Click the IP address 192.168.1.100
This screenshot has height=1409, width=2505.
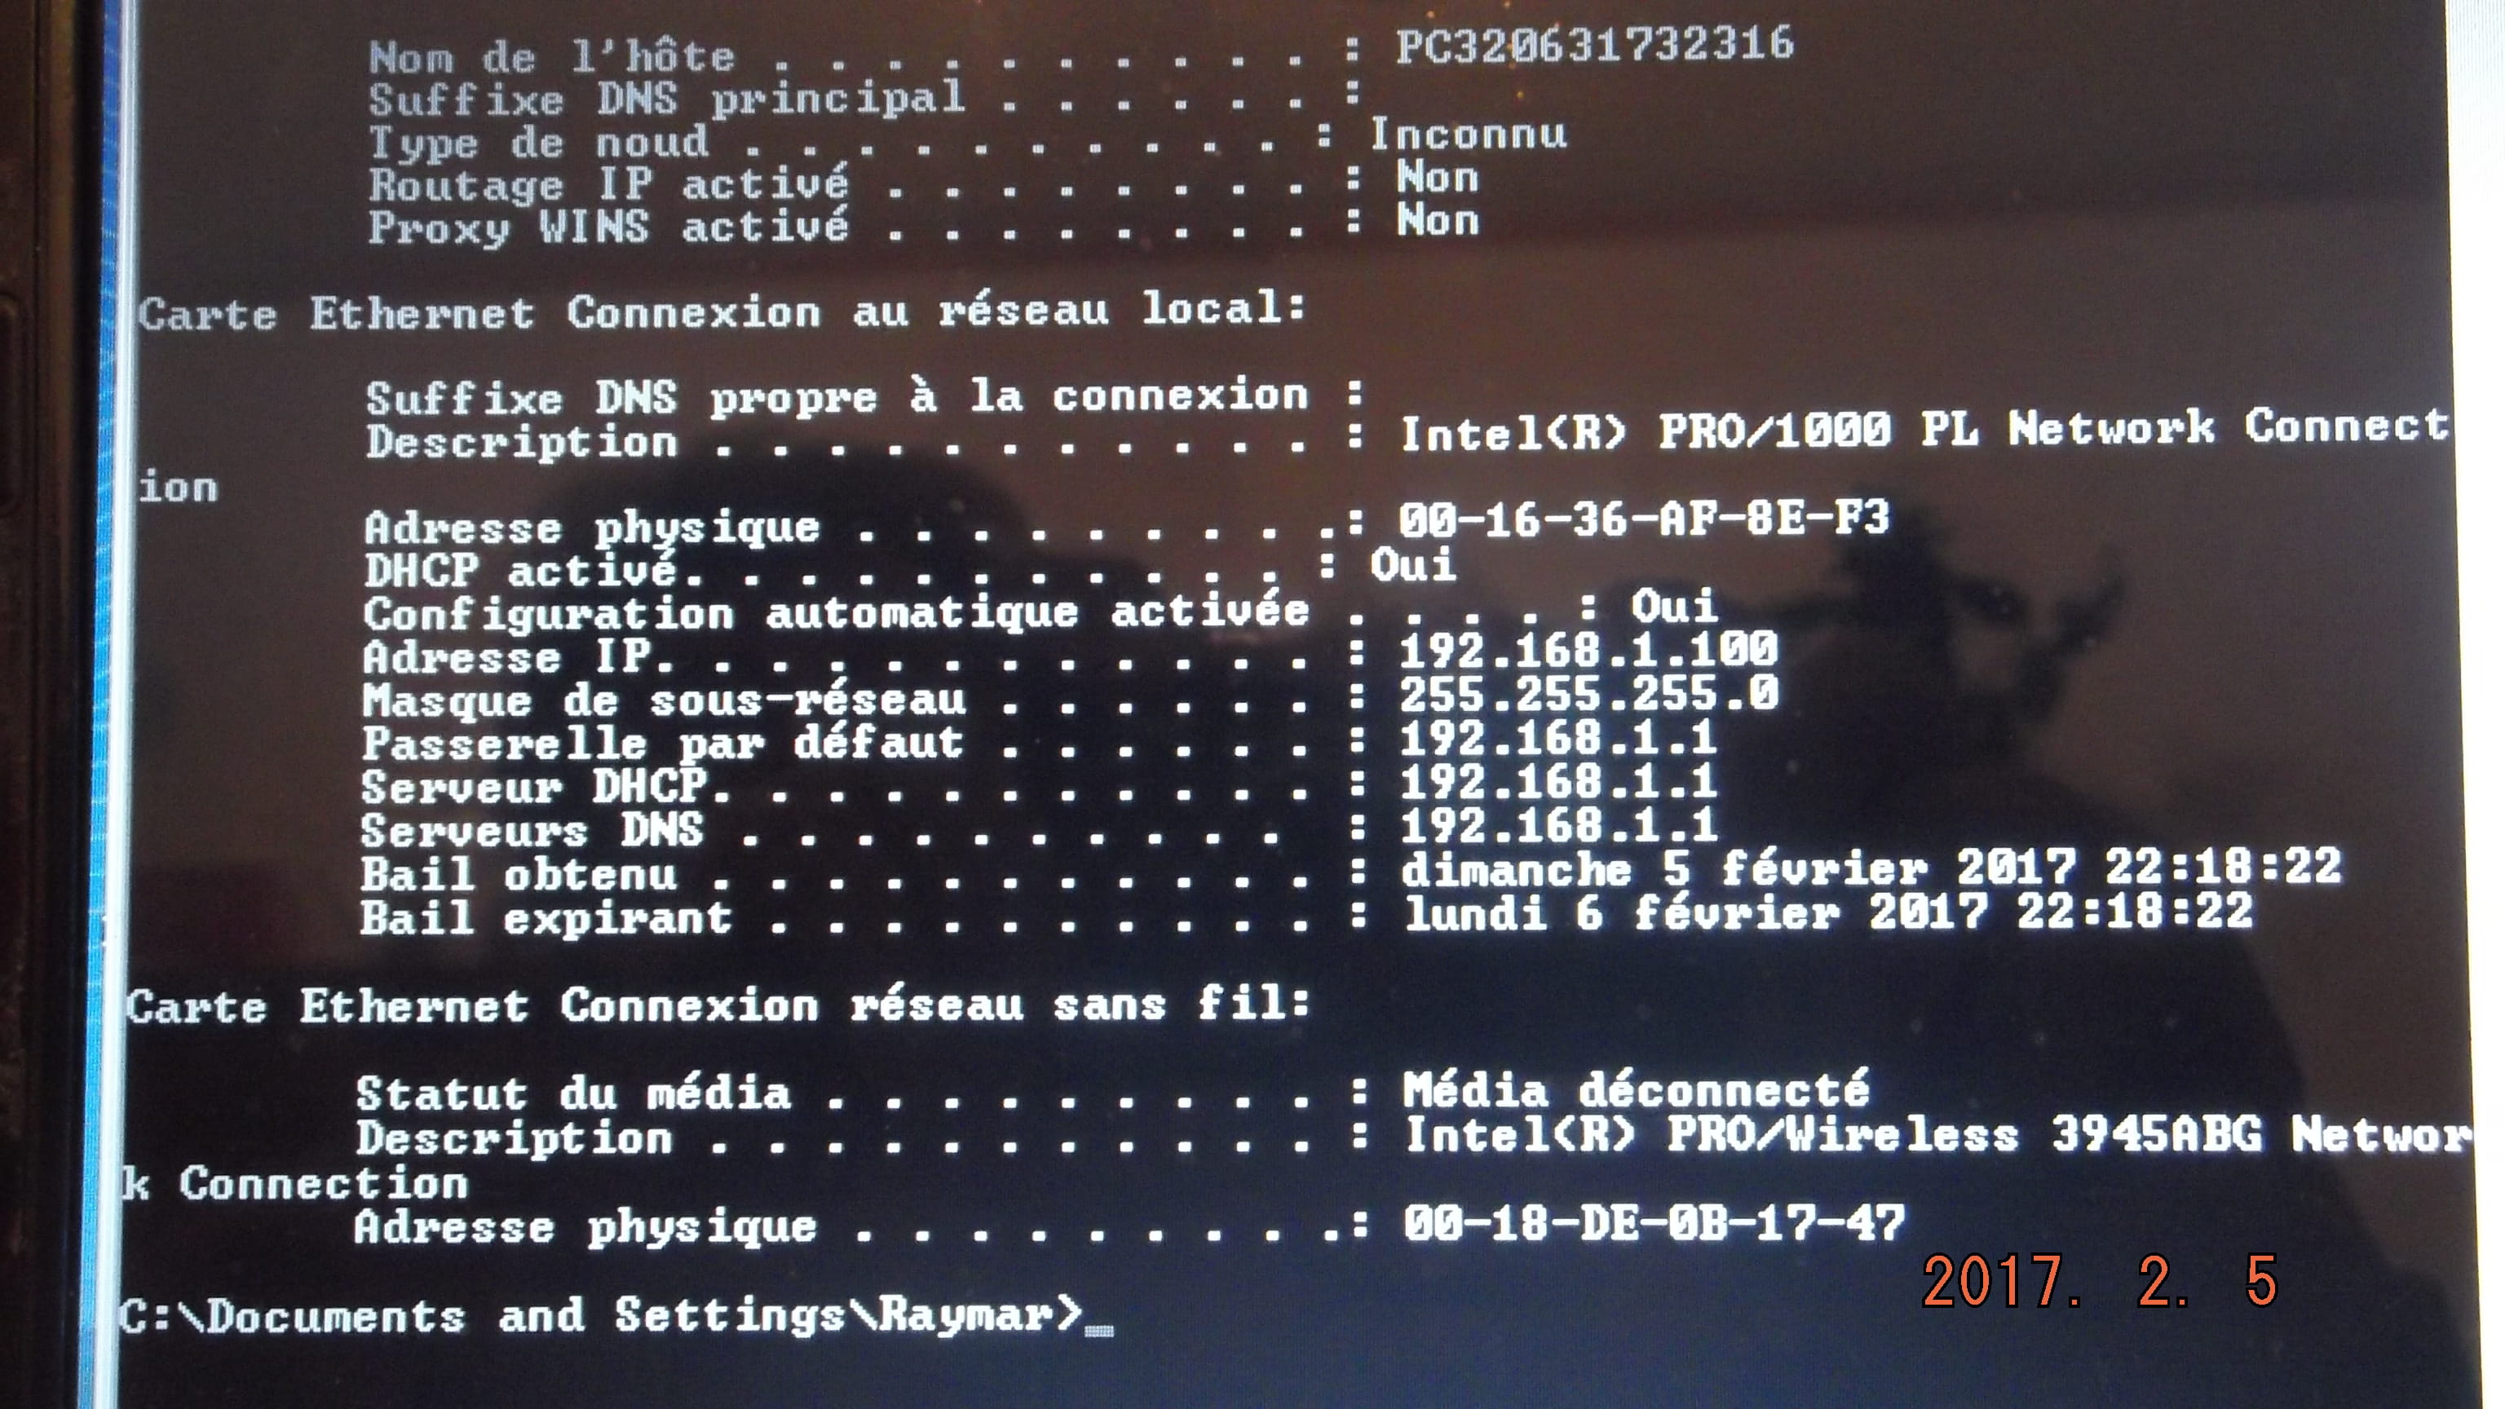tap(1589, 650)
